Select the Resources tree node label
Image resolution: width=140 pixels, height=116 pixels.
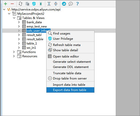[x=30, y=56]
